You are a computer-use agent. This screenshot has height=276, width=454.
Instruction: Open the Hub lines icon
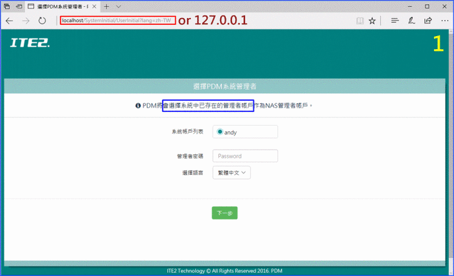(x=395, y=21)
